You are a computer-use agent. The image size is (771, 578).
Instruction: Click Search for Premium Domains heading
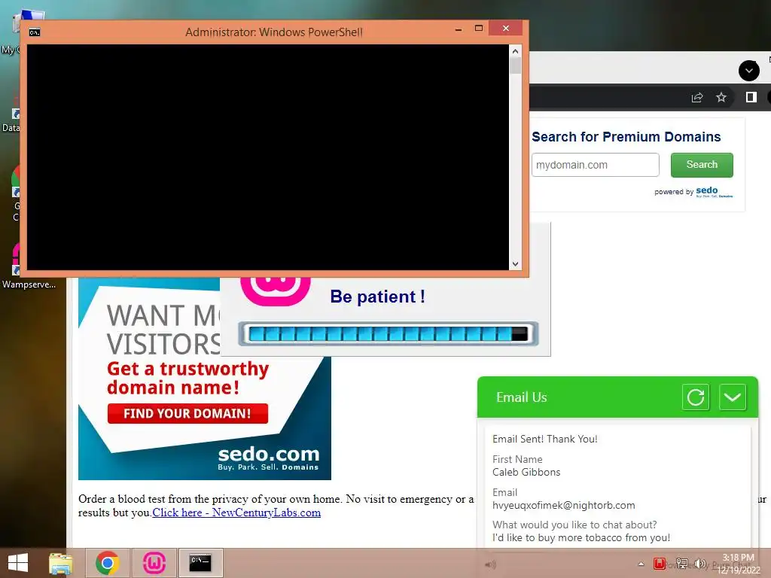[626, 137]
